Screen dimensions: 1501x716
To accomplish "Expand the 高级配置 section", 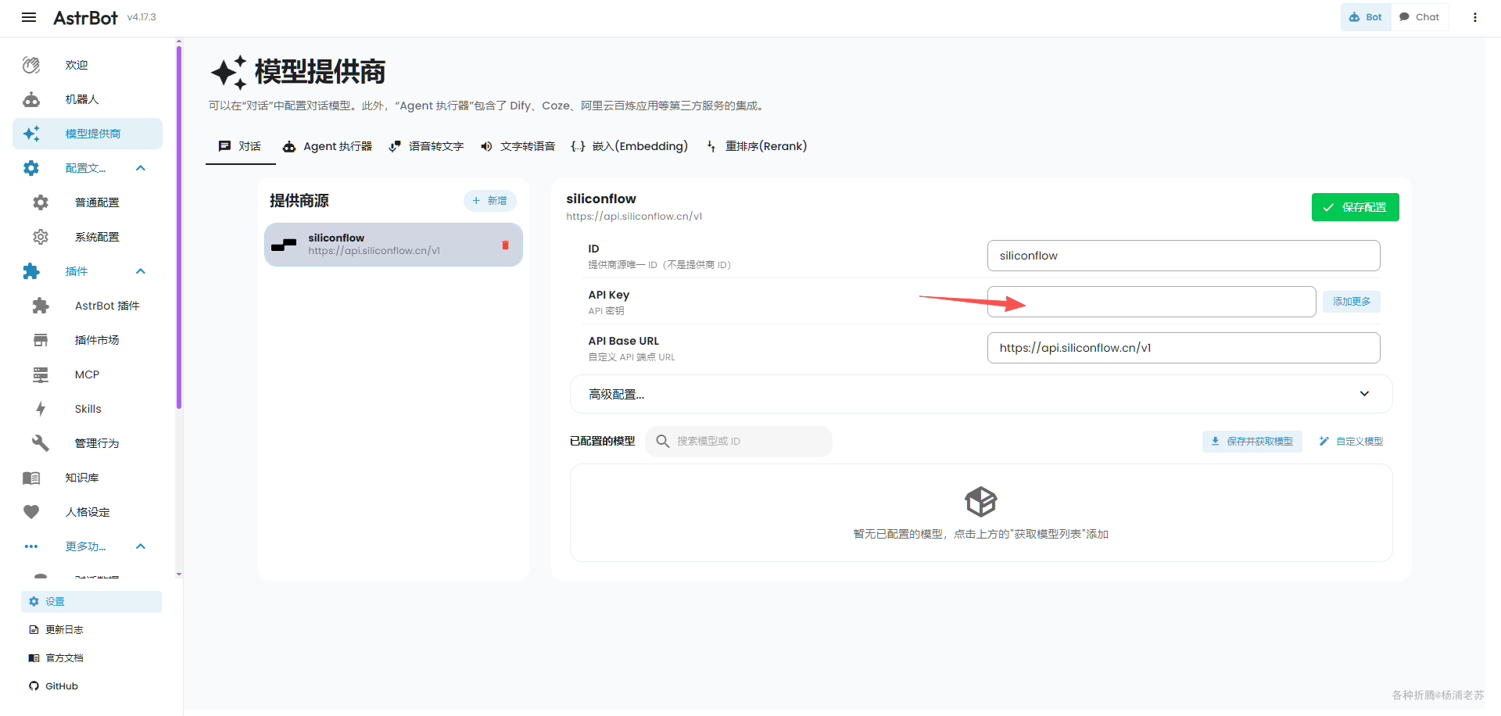I will 981,394.
